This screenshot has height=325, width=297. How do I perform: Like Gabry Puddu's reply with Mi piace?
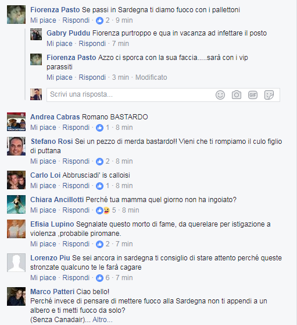pos(59,44)
